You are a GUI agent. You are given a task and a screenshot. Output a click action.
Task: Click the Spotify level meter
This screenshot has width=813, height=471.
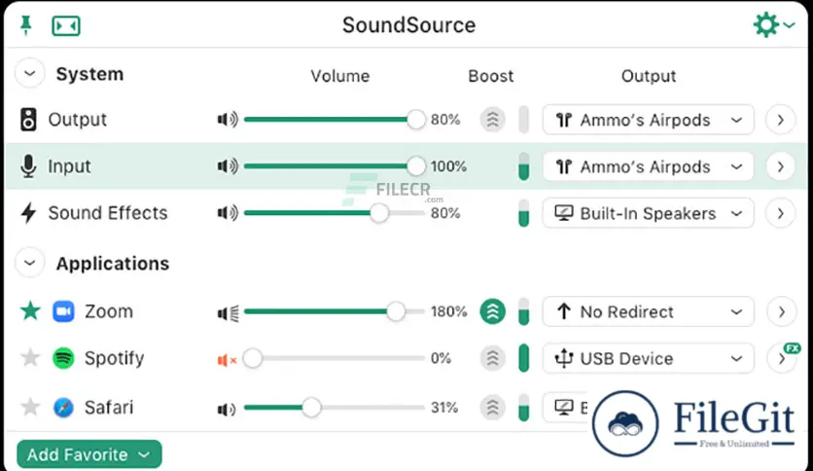523,358
